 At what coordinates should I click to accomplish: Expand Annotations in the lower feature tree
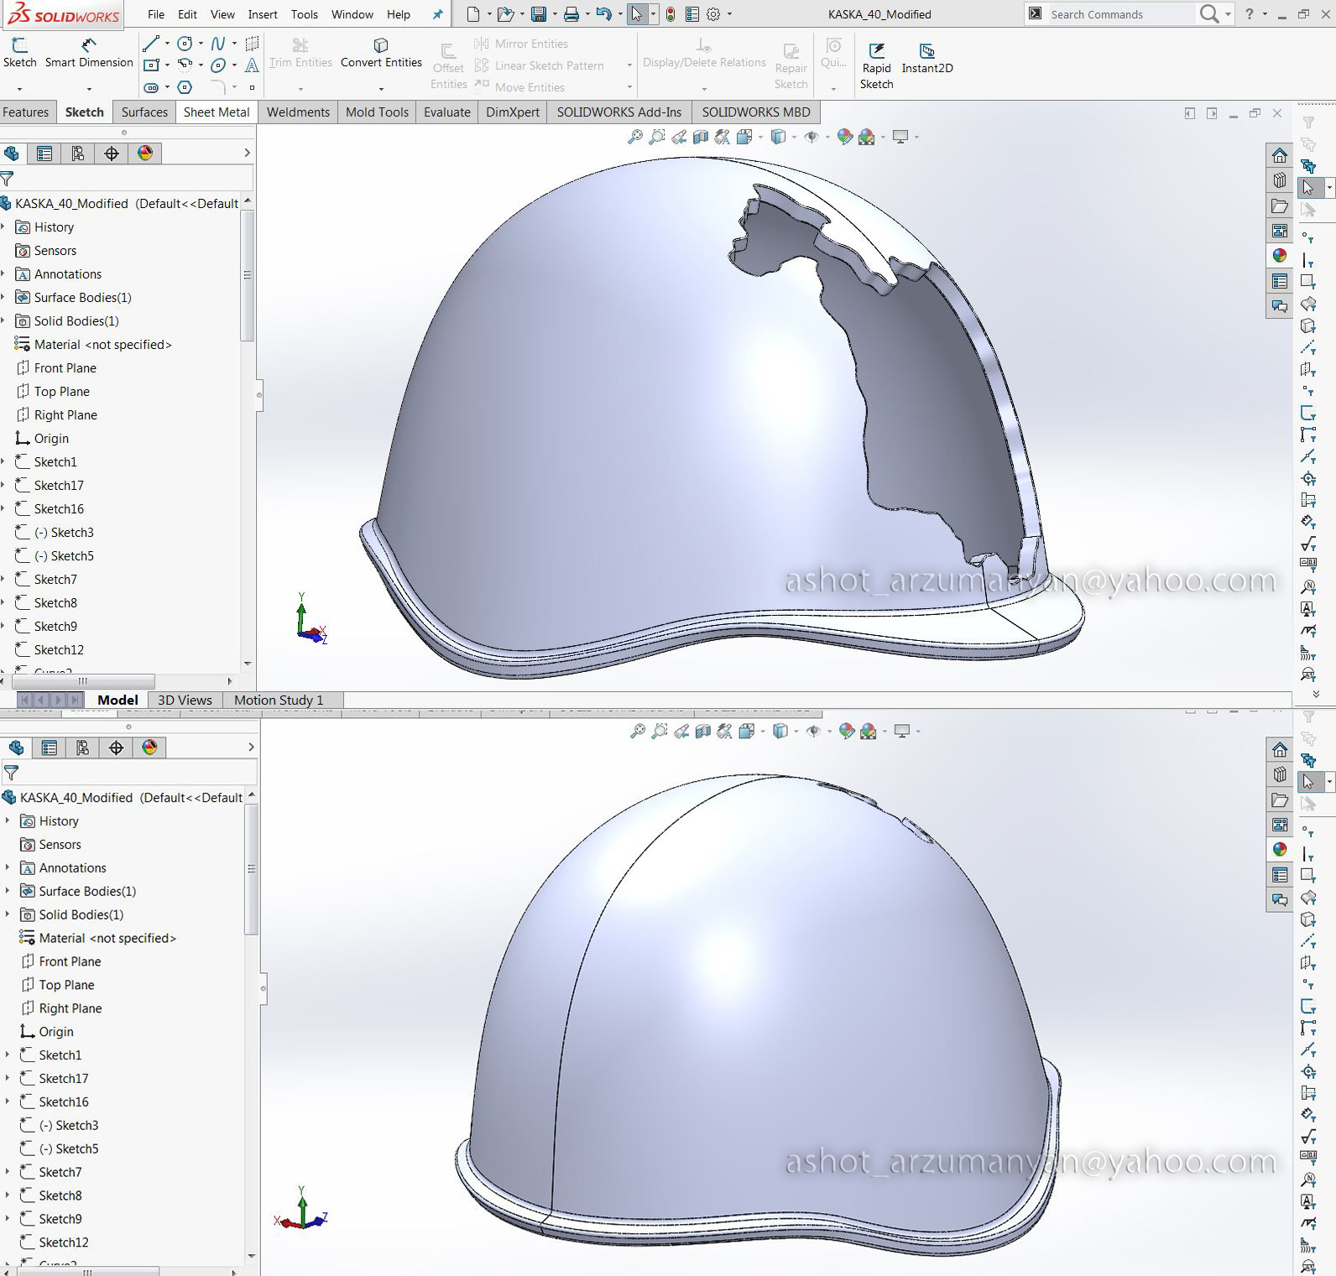pyautogui.click(x=8, y=867)
